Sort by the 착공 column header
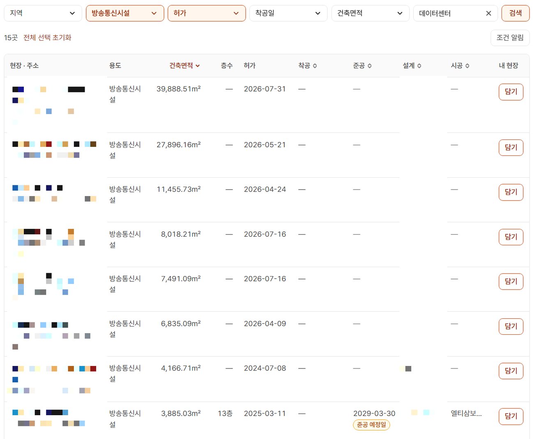534x439 pixels. click(308, 66)
